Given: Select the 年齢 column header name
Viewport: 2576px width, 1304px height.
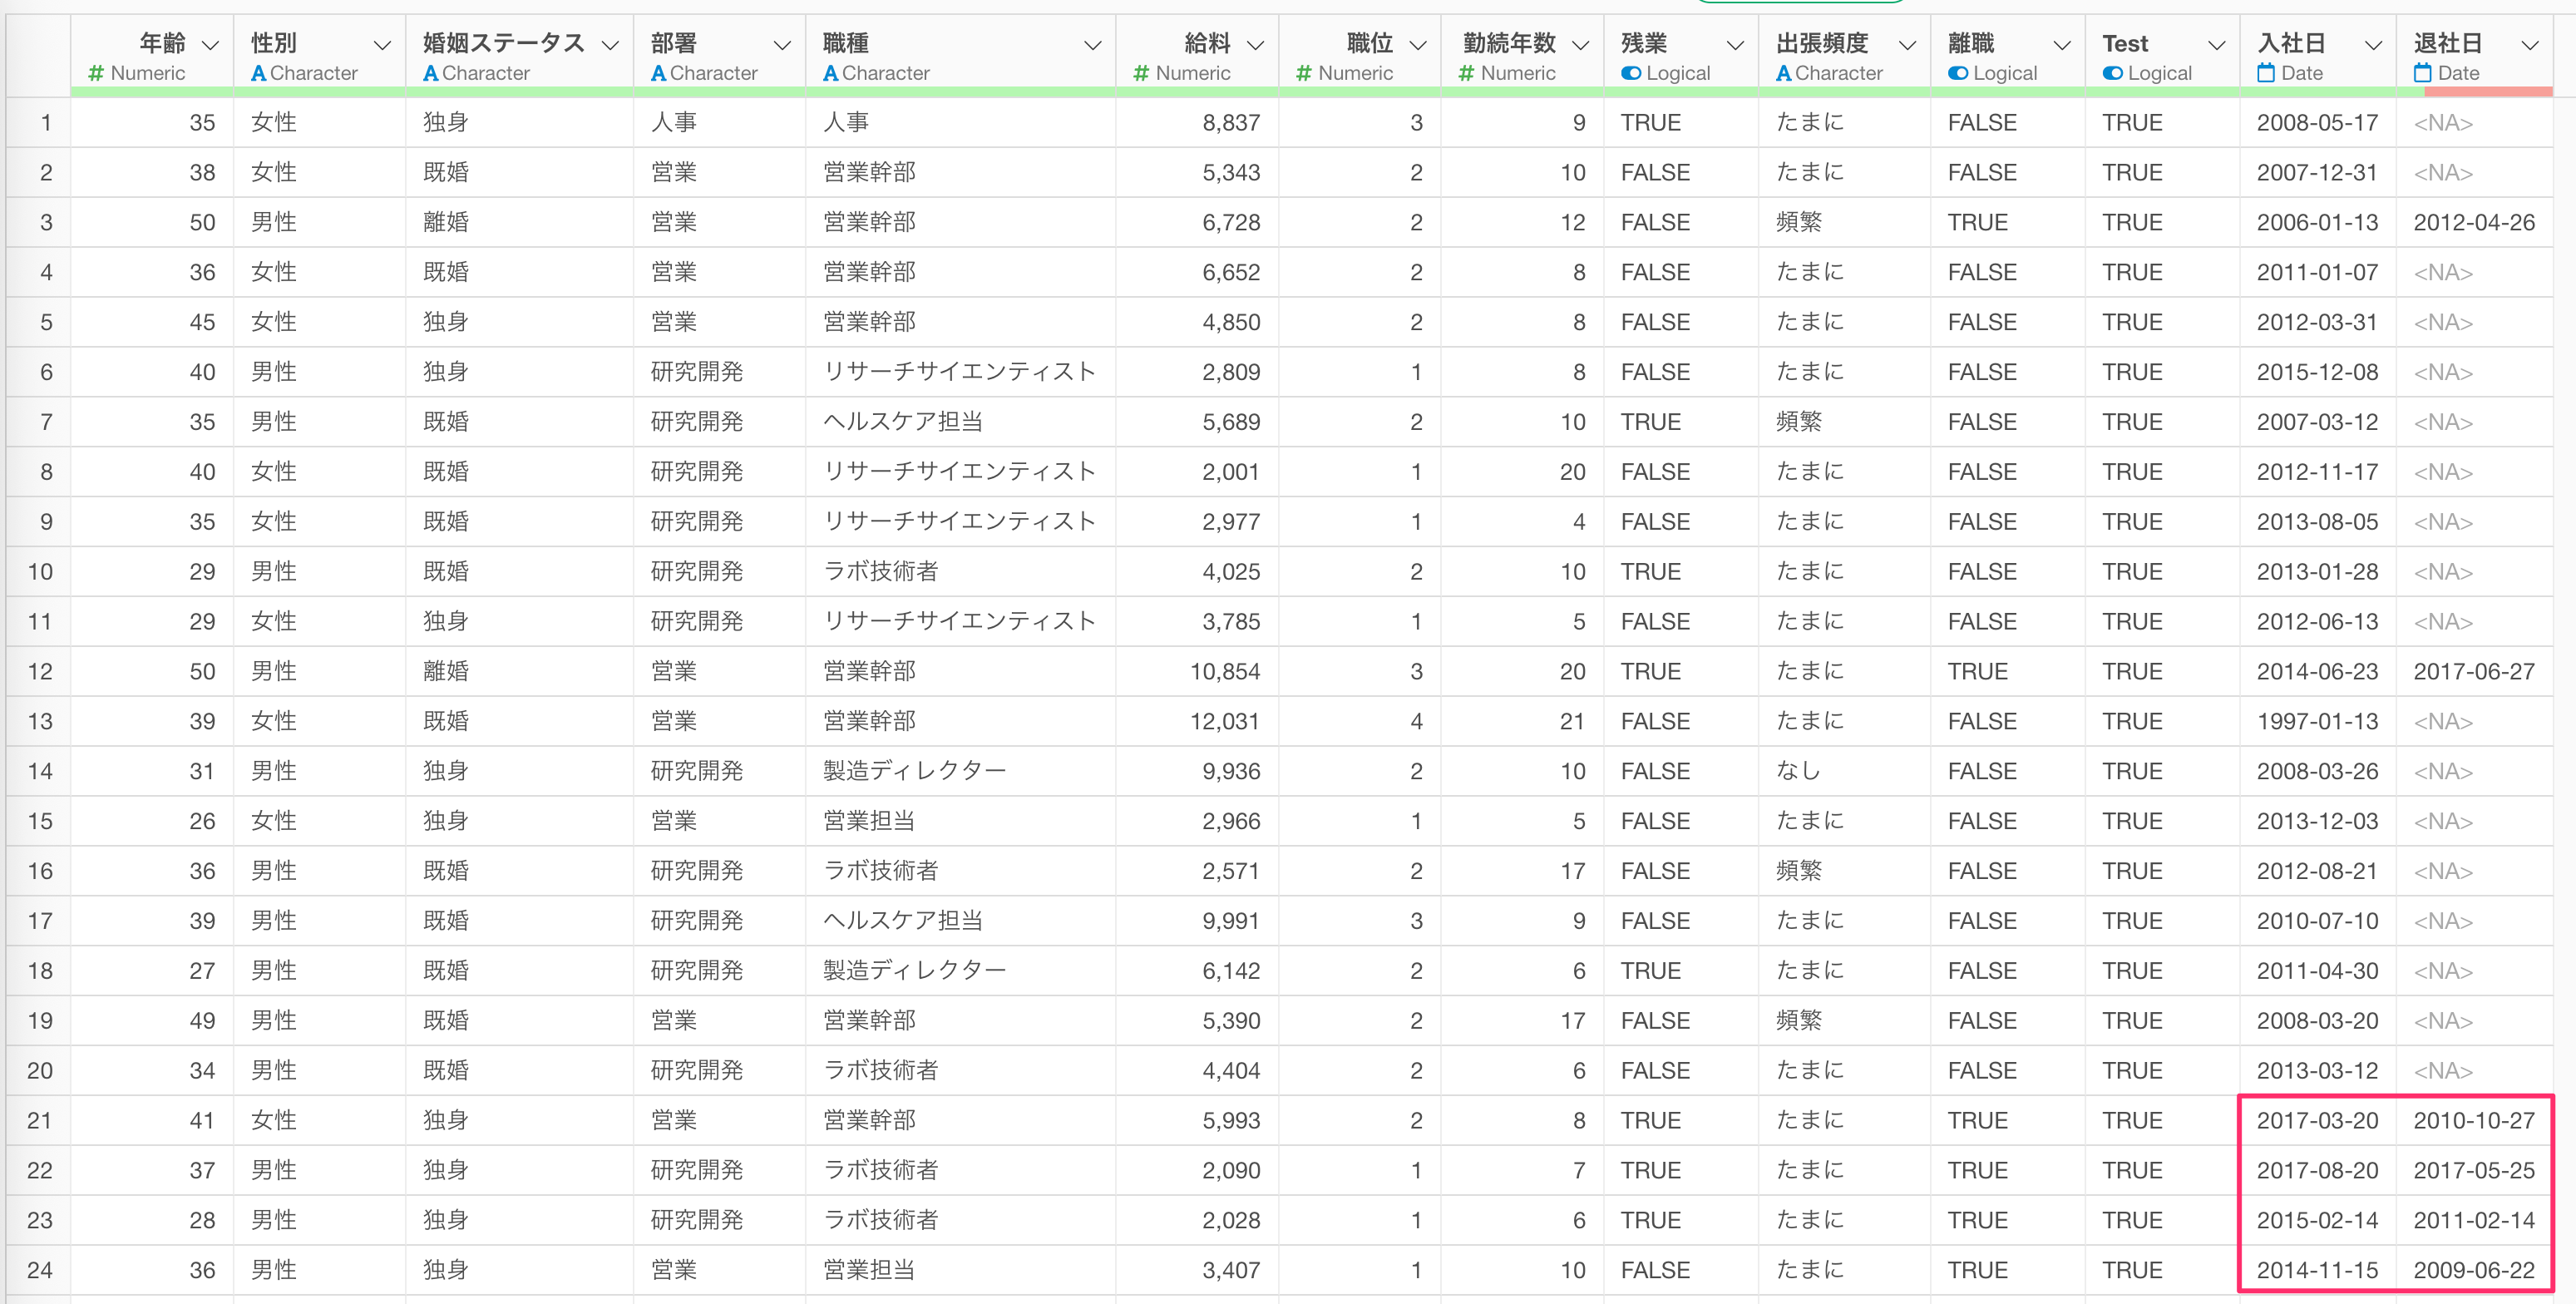Looking at the screenshot, I should (162, 43).
